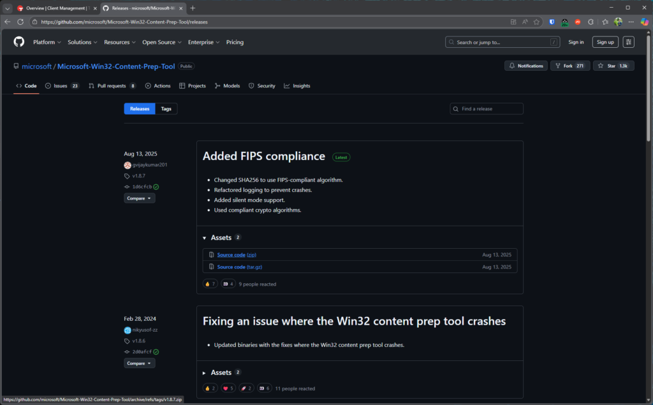653x405 pixels.
Task: Open the Product menu in header
Action: (x=47, y=42)
